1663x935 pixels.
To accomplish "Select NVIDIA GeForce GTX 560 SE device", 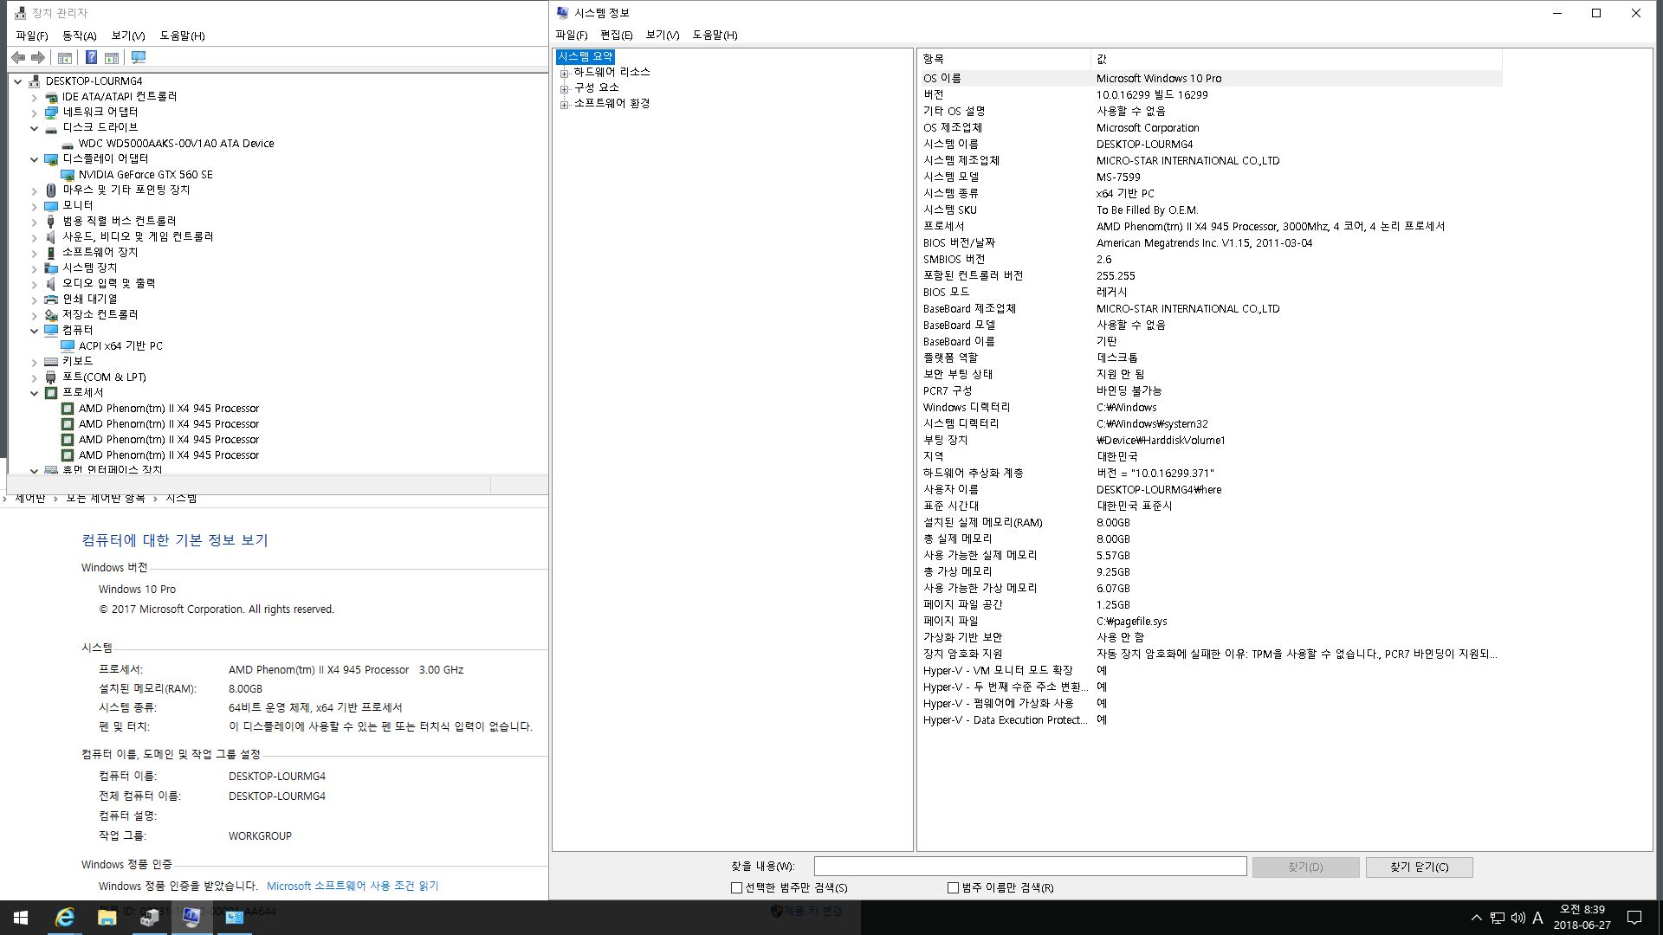I will click(x=146, y=174).
